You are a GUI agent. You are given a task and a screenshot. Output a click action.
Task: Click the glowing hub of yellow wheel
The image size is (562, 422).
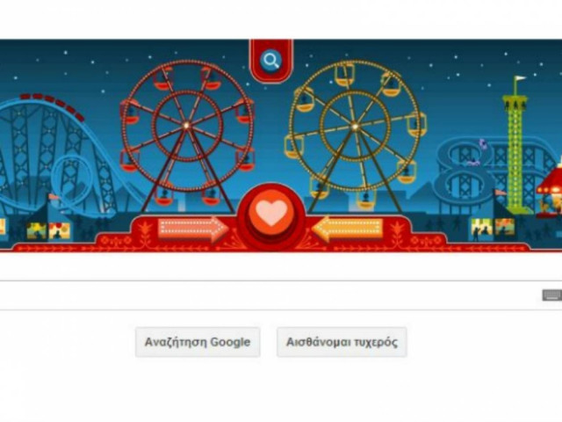tap(355, 126)
